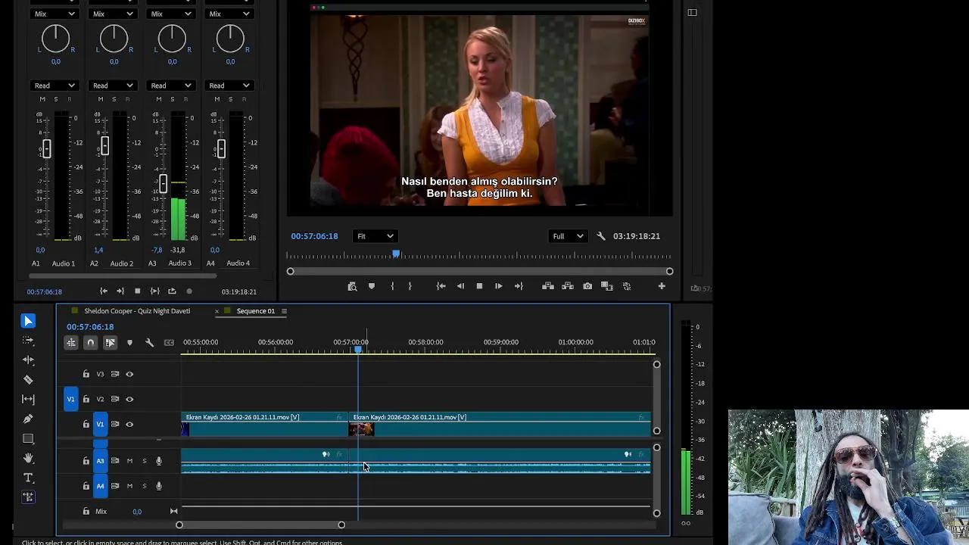The image size is (969, 545).
Task: Click Go to In in Program monitor
Action: coord(441,286)
